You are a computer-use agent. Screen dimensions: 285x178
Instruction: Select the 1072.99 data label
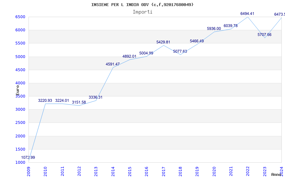pyautogui.click(x=28, y=157)
